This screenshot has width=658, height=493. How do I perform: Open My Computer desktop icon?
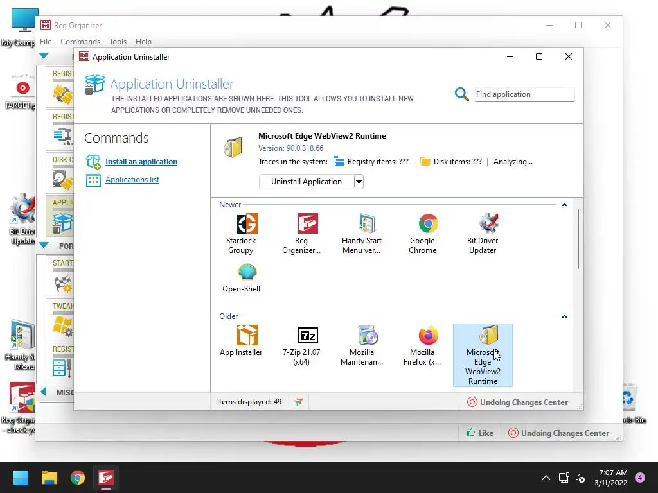[x=20, y=27]
